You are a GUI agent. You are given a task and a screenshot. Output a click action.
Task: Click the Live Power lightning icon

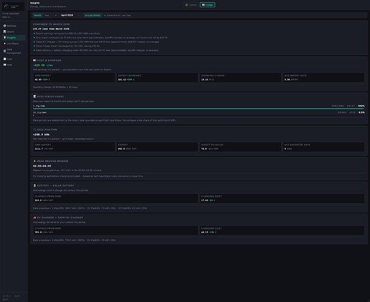[x=5, y=44]
